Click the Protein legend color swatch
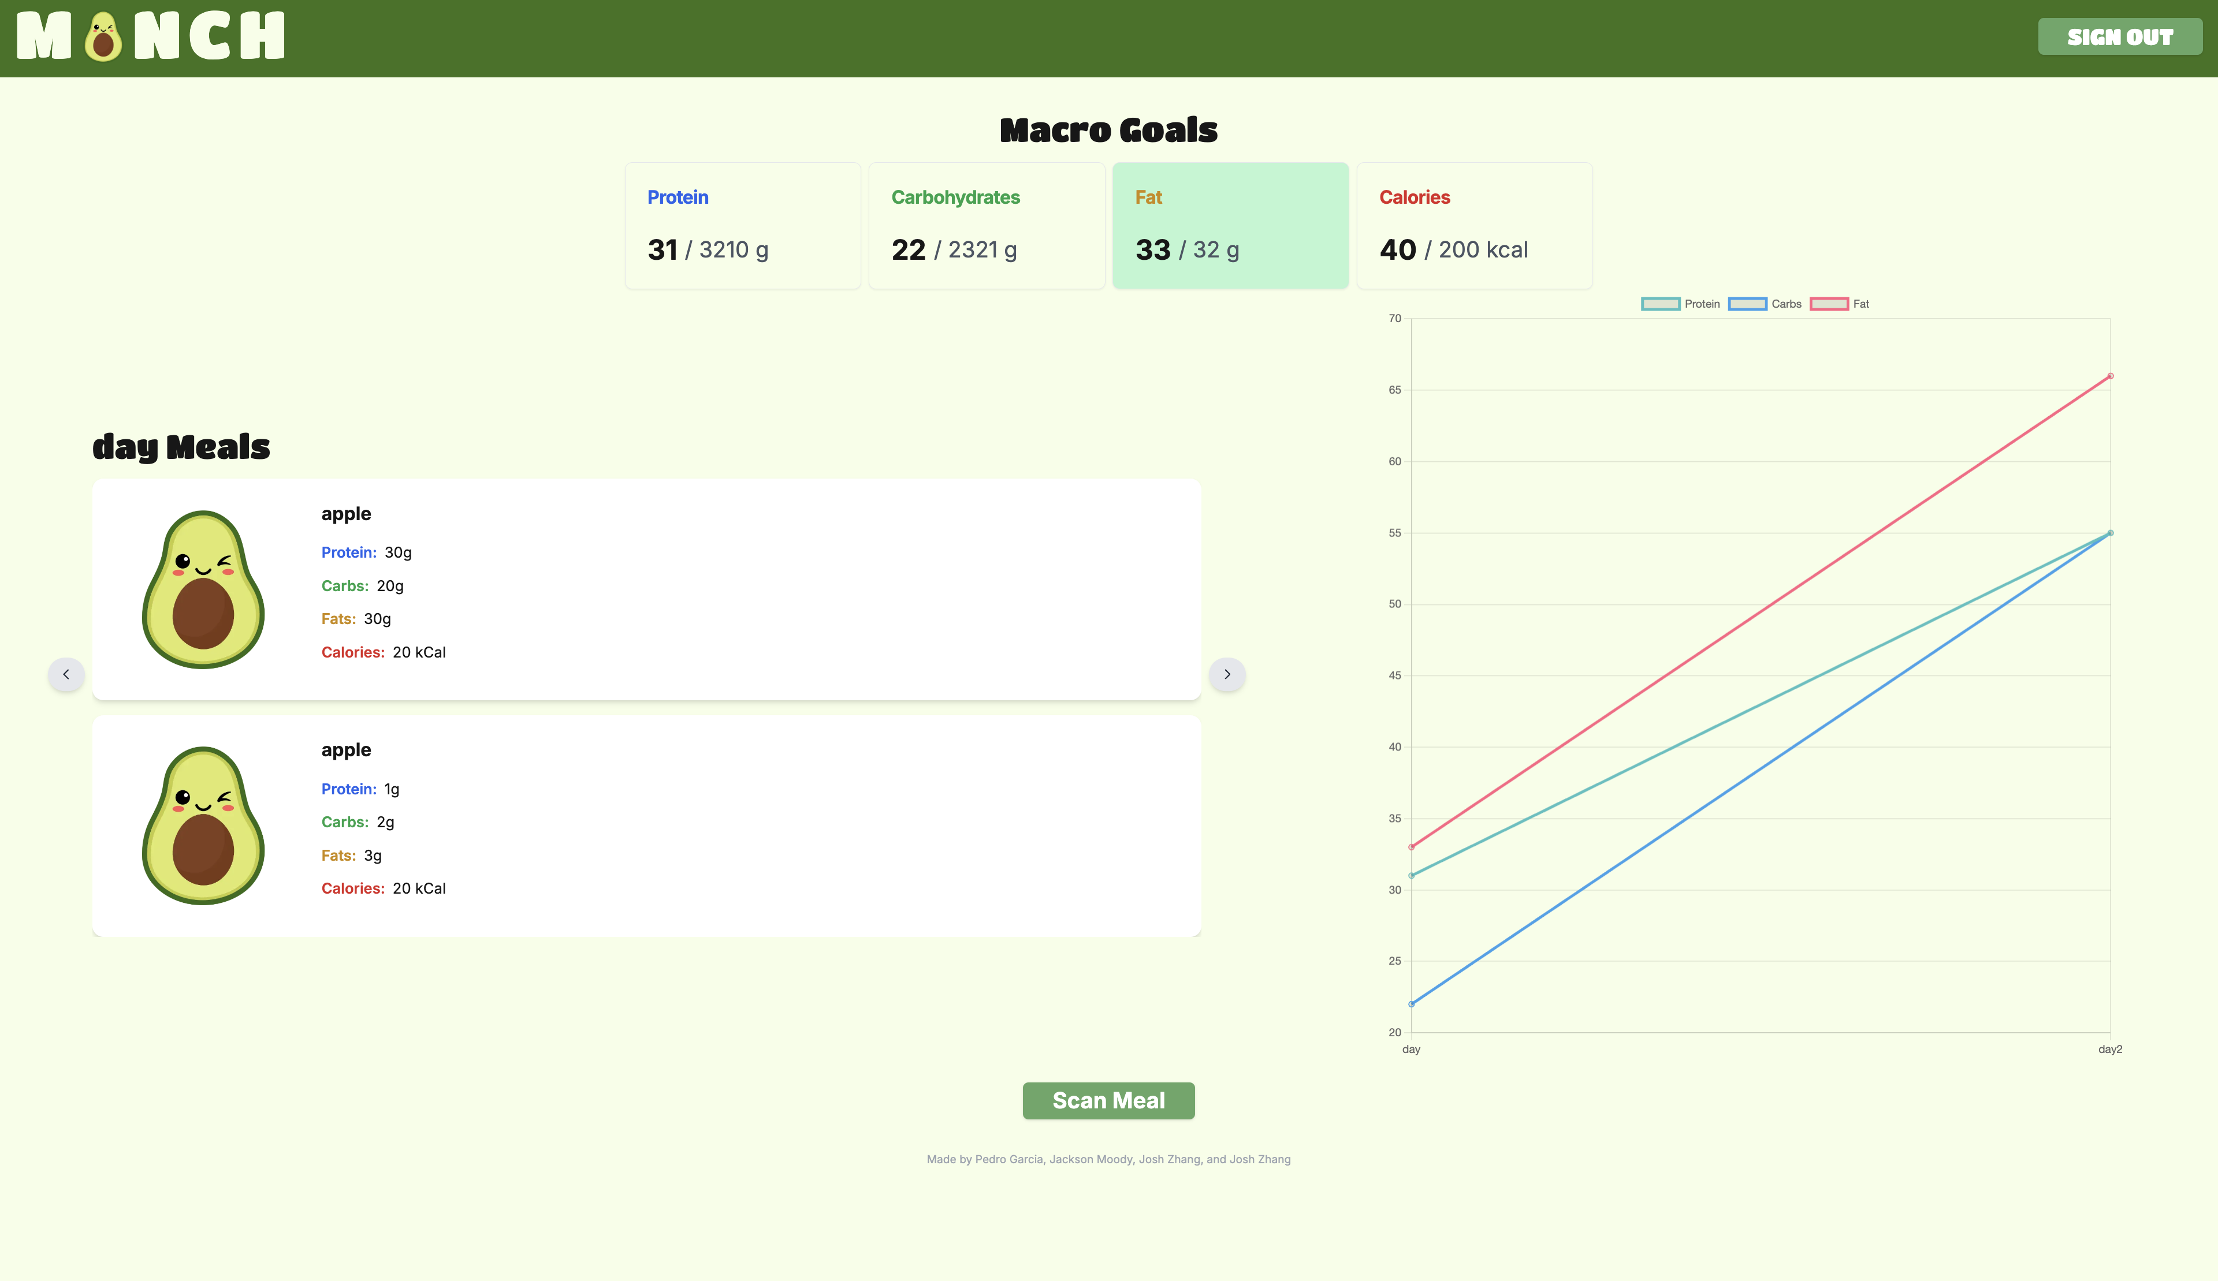 [1660, 304]
